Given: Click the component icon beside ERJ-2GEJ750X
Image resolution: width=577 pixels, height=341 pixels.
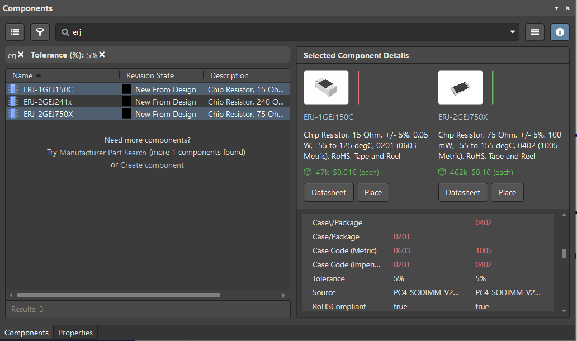Looking at the screenshot, I should pyautogui.click(x=12, y=114).
